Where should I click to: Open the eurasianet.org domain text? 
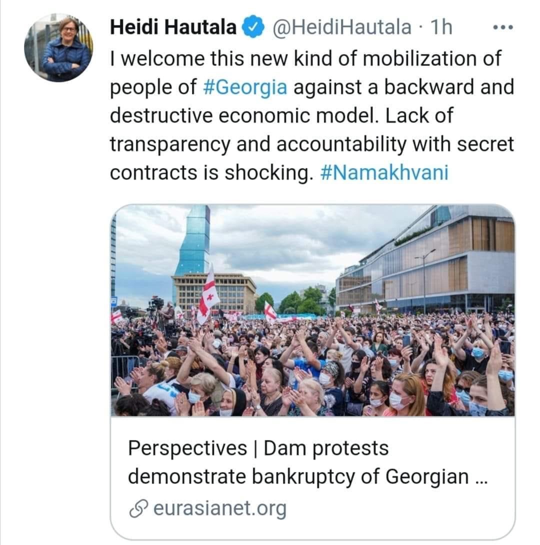(219, 509)
